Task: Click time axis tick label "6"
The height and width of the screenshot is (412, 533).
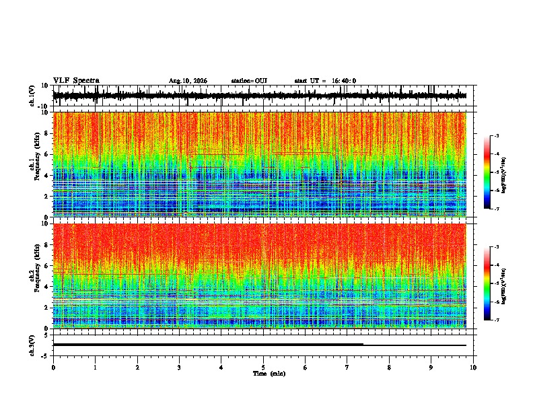Action: tap(306, 368)
